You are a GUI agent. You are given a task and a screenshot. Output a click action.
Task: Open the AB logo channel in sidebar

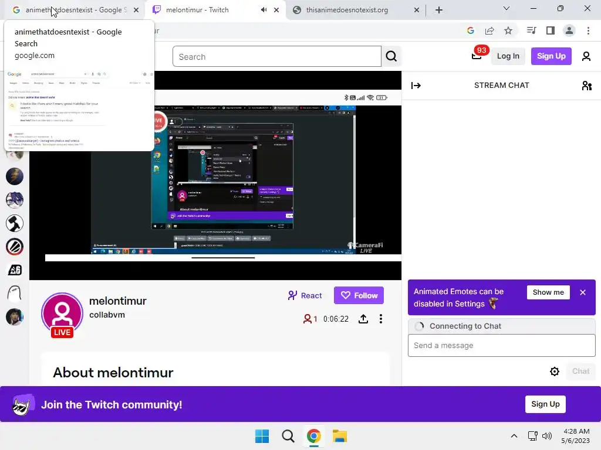pyautogui.click(x=15, y=270)
